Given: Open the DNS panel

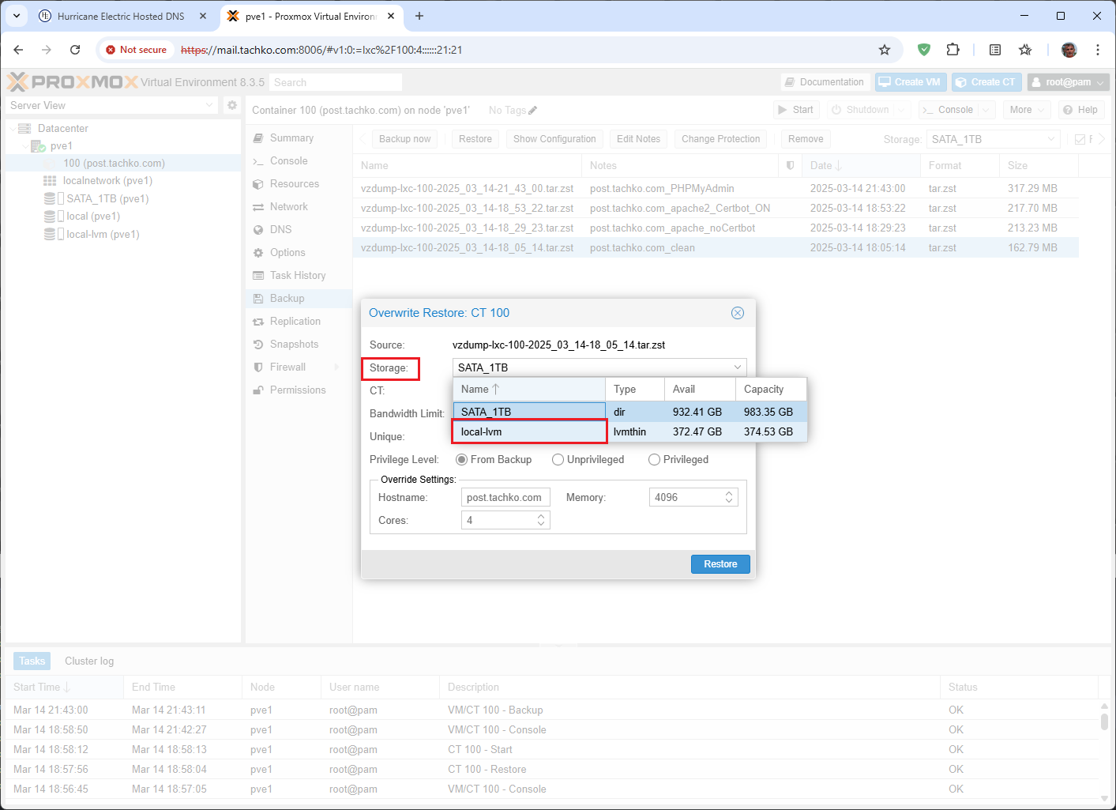Looking at the screenshot, I should click(280, 230).
